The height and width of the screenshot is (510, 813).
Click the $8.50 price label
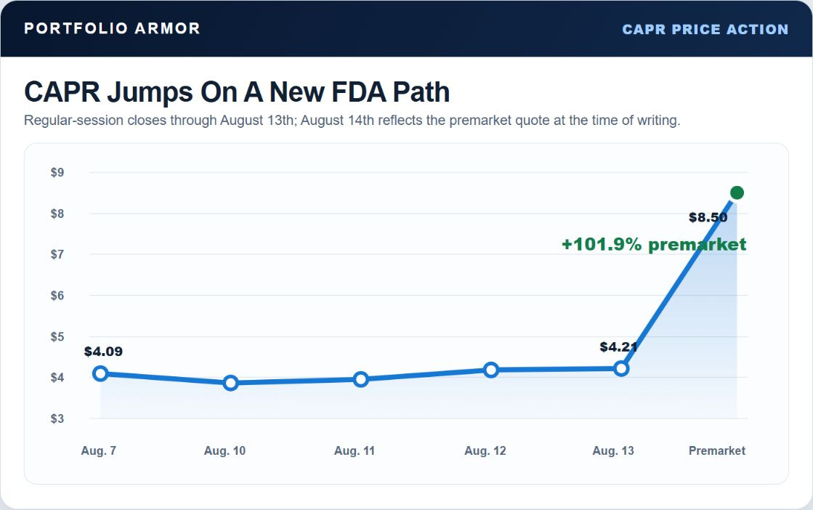coord(708,217)
